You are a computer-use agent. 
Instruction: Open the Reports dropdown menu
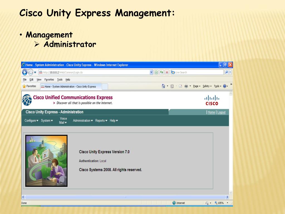(101, 120)
